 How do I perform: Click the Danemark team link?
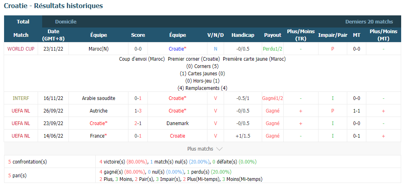pos(177,123)
